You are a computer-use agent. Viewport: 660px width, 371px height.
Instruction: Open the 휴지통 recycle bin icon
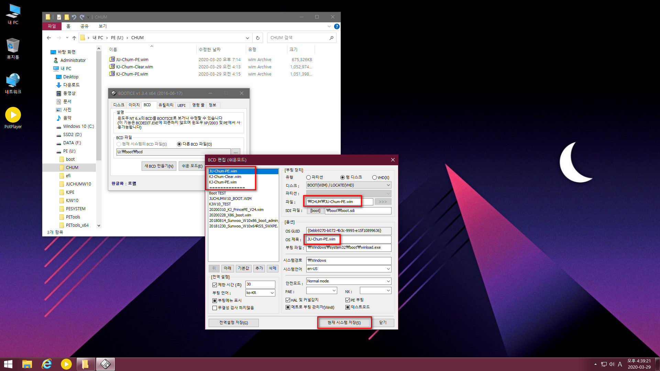point(13,49)
